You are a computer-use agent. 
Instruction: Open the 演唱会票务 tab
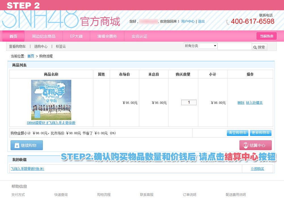click(107, 36)
